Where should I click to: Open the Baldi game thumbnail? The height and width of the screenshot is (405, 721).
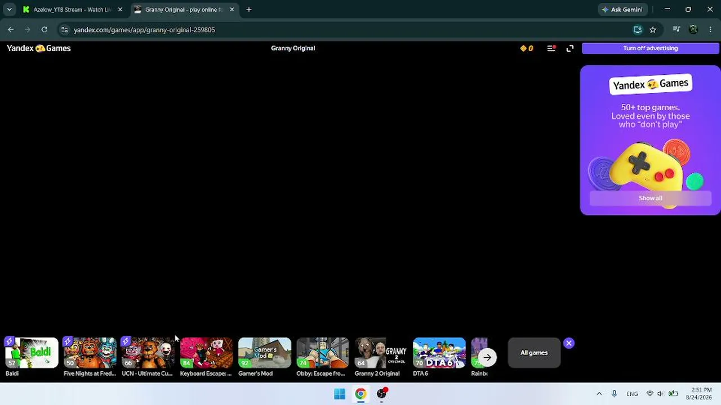(32, 353)
